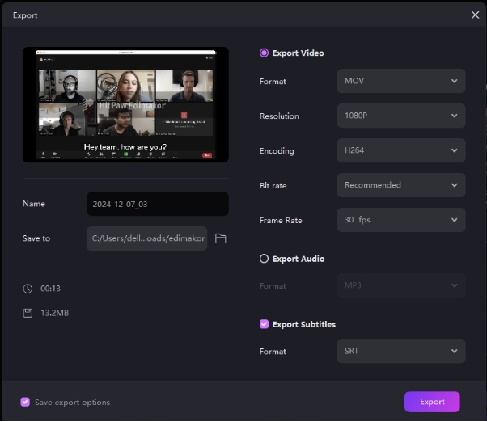Expand the Recommended bit rate dropdown
Image resolution: width=487 pixels, height=422 pixels.
coord(400,185)
